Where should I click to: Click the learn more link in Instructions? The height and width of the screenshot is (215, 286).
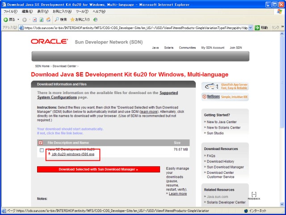point(149,112)
